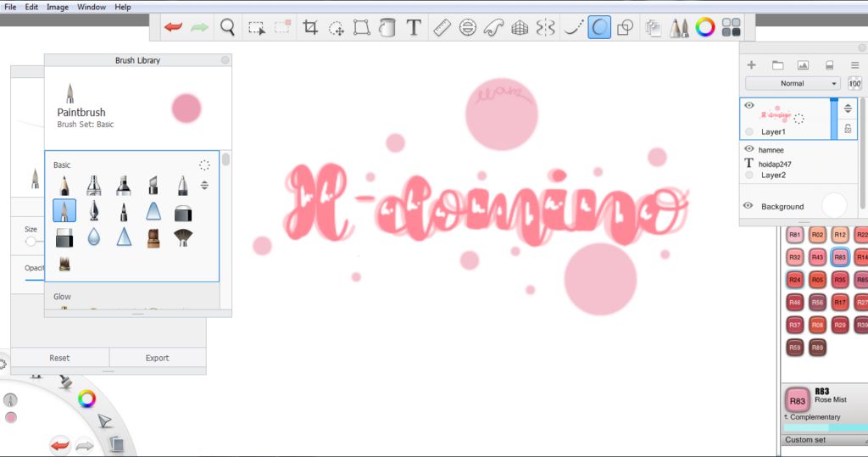Open the Help menu
The width and height of the screenshot is (868, 457).
[123, 7]
